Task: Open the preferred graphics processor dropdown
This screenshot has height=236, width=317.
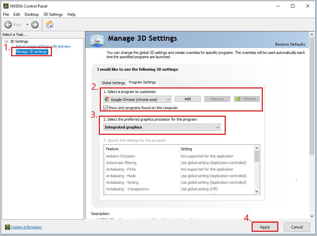Action: pyautogui.click(x=217, y=127)
